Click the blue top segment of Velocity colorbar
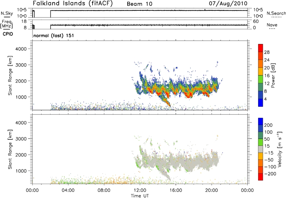The height and width of the screenshot is (198, 286). pyautogui.click(x=261, y=121)
